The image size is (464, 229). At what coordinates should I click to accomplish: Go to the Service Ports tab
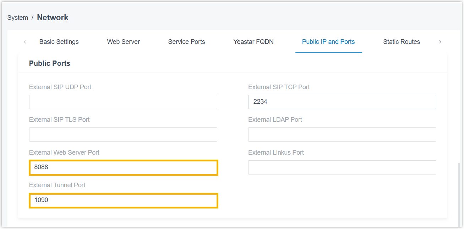(186, 42)
